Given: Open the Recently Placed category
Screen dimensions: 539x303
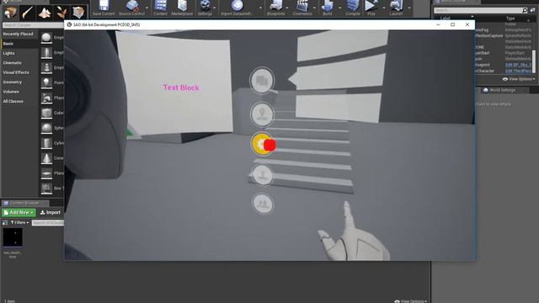Looking at the screenshot, I should pos(19,34).
